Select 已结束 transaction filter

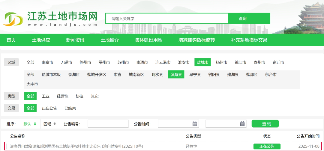(x=70, y=108)
